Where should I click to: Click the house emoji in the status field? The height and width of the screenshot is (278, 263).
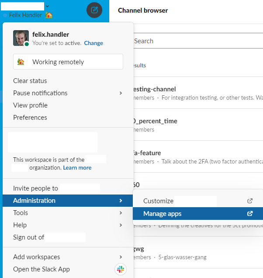(x=21, y=62)
